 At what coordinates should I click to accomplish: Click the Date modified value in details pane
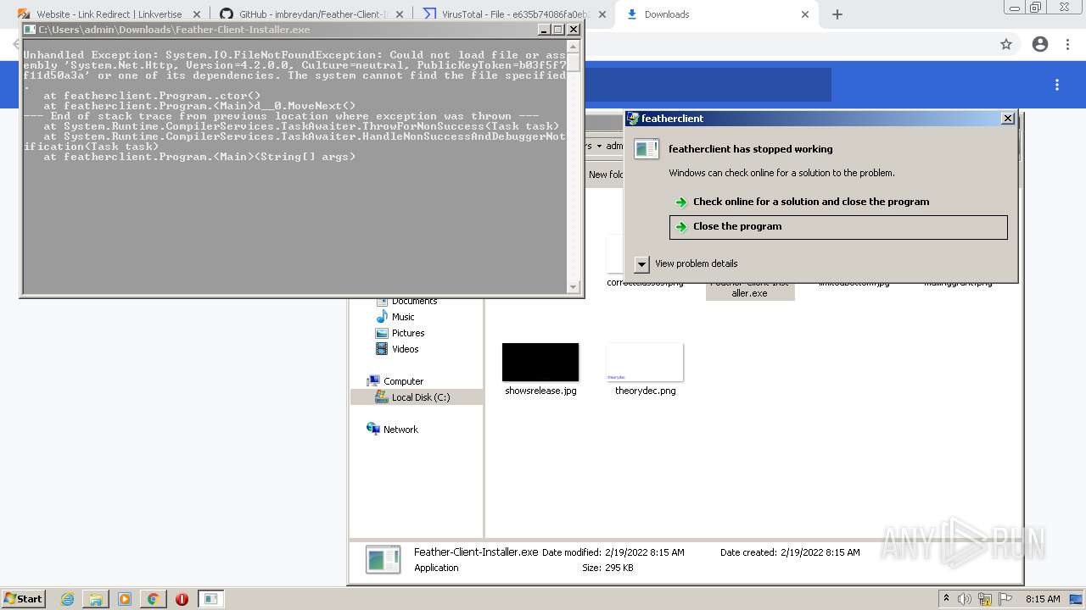pos(645,552)
